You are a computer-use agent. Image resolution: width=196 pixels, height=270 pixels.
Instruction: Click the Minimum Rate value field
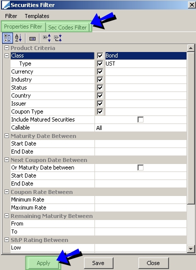(x=140, y=199)
